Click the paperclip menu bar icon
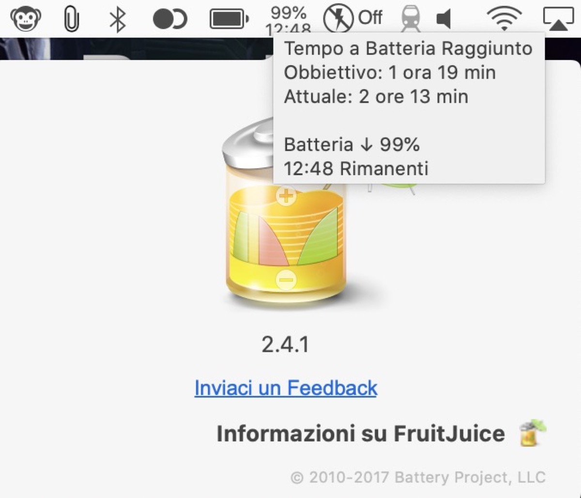581x498 pixels. 71,19
